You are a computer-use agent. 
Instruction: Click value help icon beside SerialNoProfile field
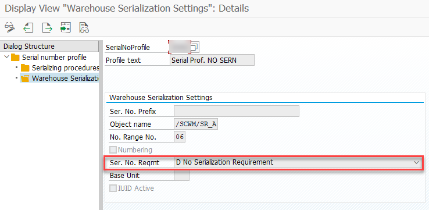(x=195, y=47)
